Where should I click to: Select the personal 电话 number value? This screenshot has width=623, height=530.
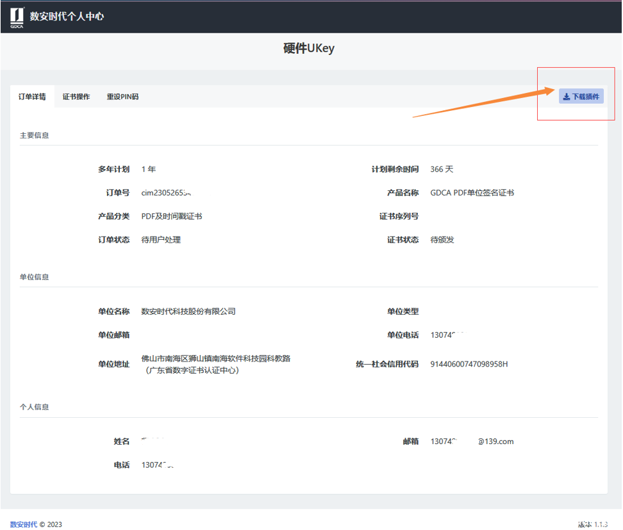pyautogui.click(x=157, y=465)
